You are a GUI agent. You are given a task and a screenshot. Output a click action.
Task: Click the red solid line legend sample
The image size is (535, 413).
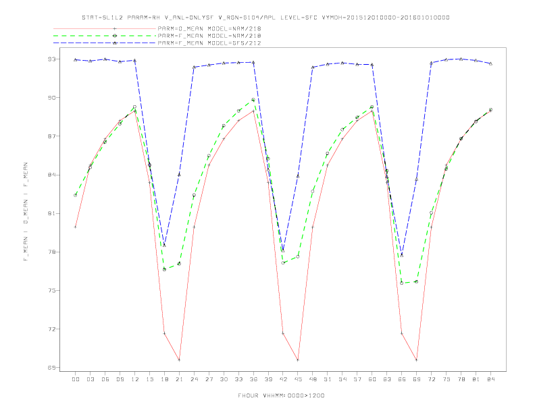pos(105,28)
